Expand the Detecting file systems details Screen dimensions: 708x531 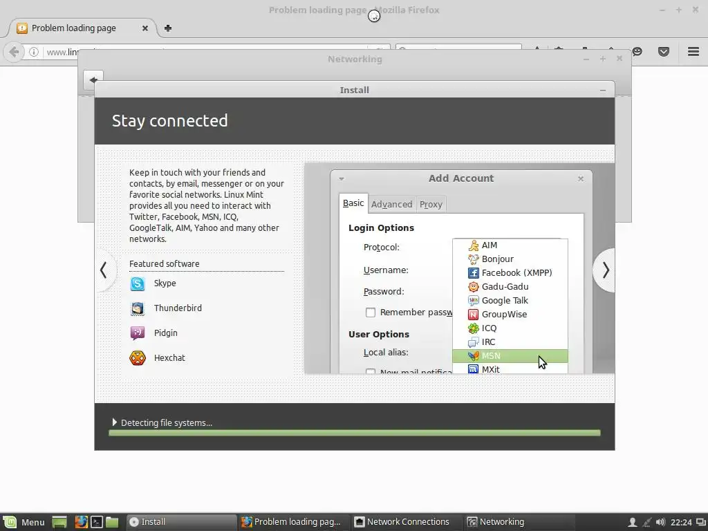[115, 422]
